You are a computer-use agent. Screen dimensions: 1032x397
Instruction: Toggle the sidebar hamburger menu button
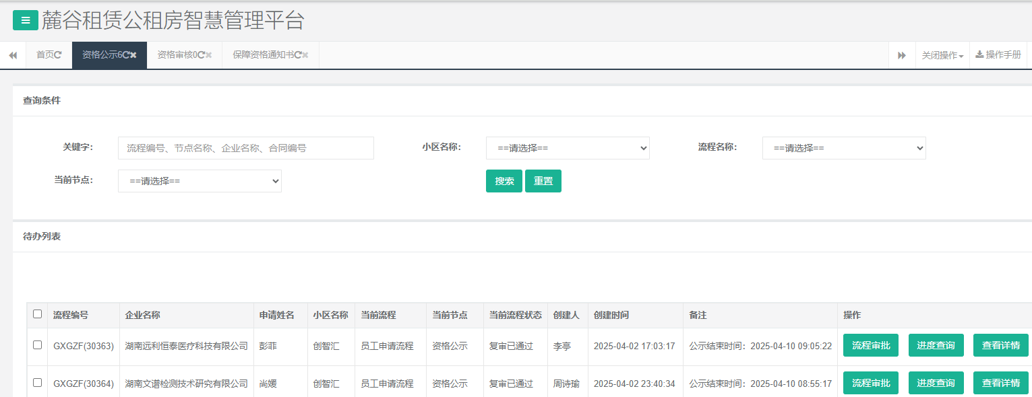pyautogui.click(x=26, y=21)
